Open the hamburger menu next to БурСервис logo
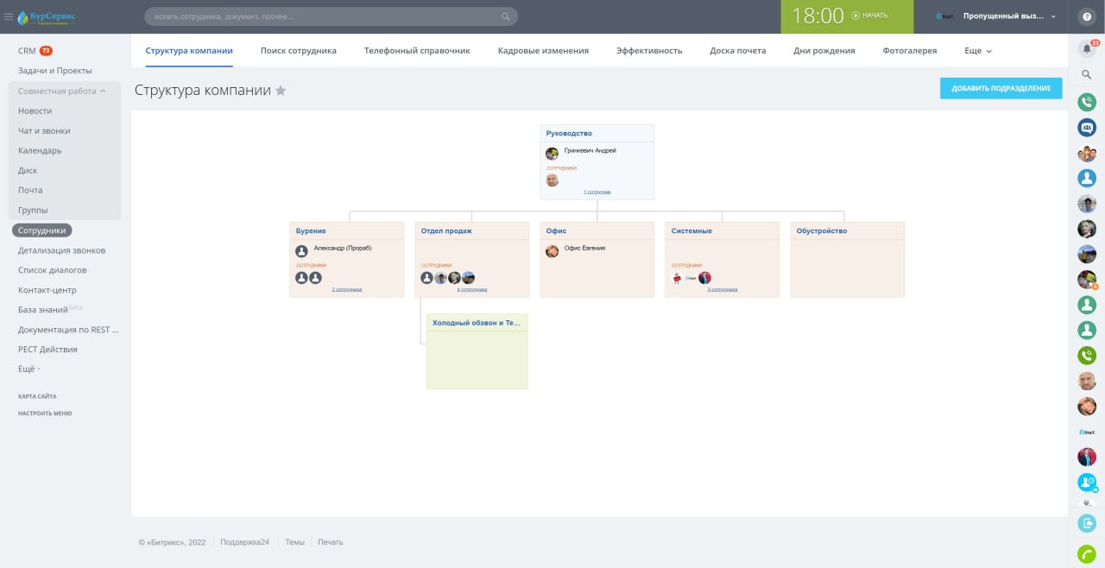 coord(9,16)
